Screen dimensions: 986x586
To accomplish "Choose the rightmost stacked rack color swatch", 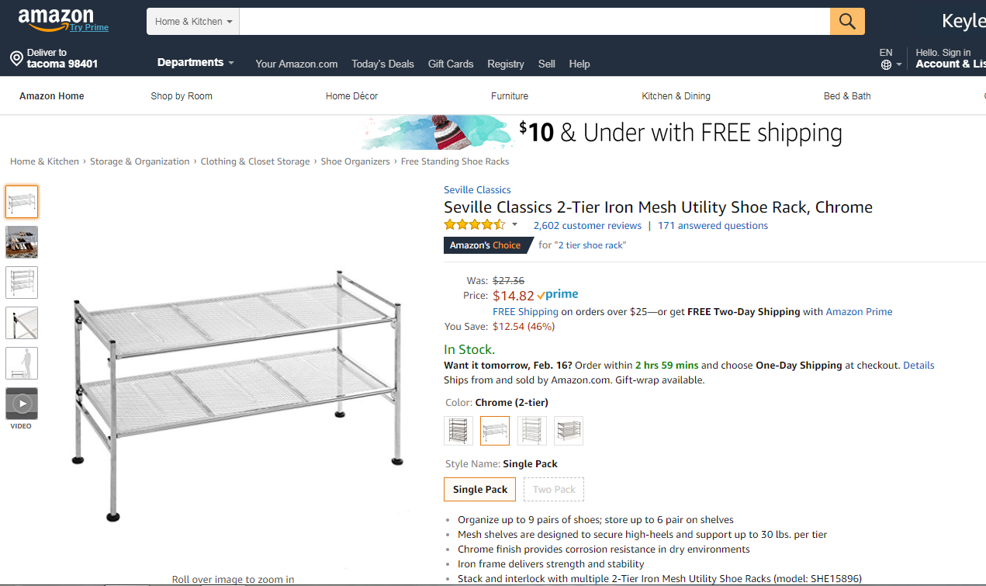I will point(569,431).
